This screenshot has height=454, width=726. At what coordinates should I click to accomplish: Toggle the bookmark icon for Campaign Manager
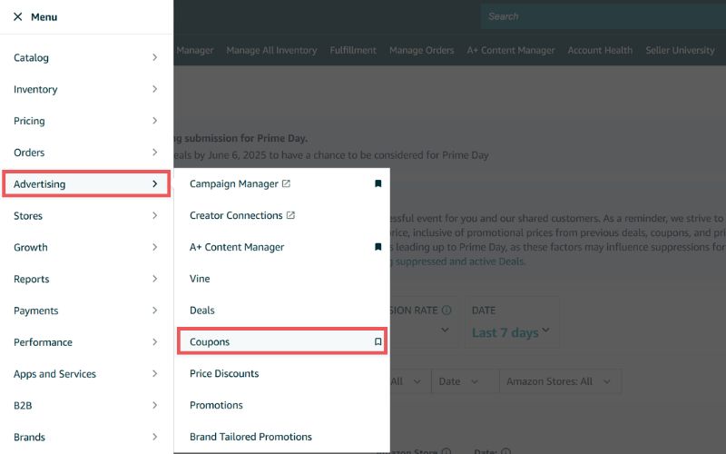(378, 184)
